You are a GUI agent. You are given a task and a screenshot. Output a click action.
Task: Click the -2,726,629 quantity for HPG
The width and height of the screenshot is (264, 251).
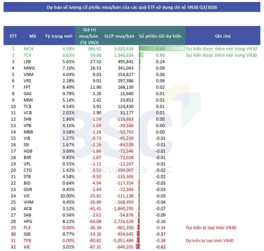point(123,221)
